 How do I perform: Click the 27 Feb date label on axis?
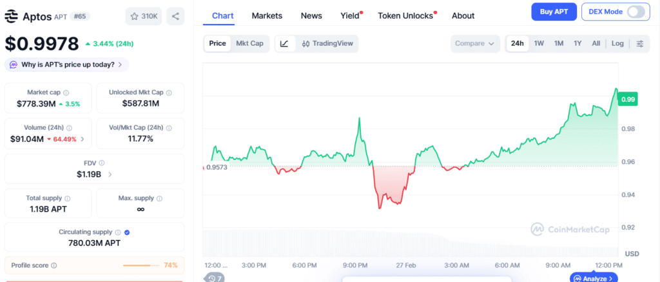pos(406,266)
